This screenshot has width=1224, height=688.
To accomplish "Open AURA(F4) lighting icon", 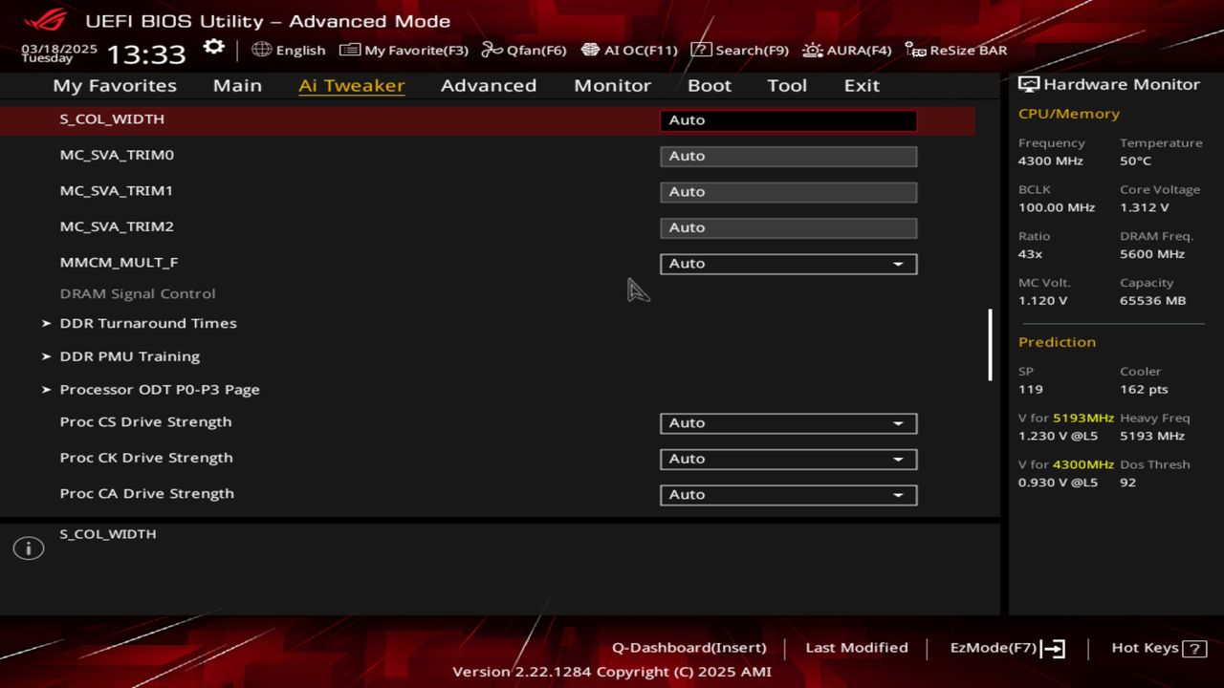I will (x=813, y=50).
